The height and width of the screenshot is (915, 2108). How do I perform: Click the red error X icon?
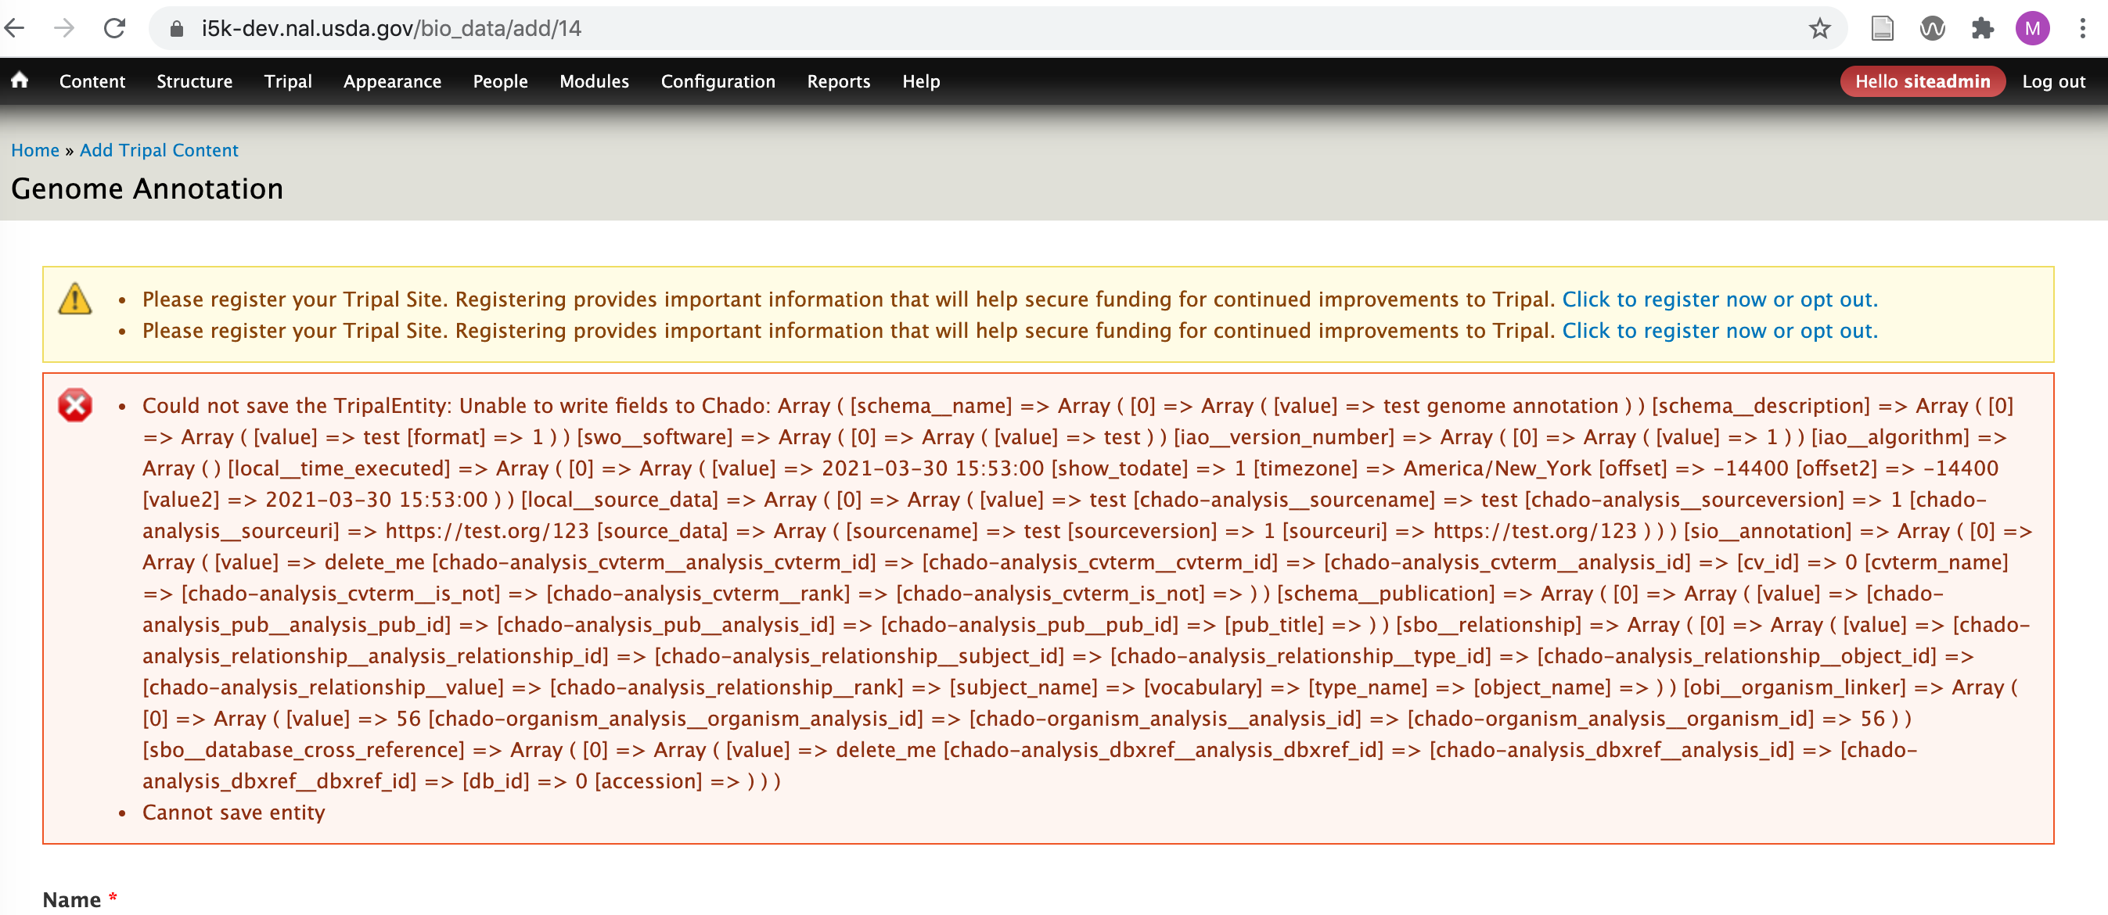75,405
